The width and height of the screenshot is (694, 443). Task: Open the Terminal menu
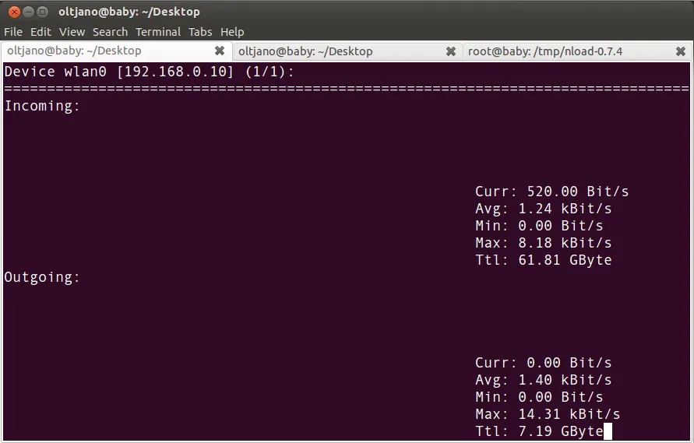[x=158, y=32]
